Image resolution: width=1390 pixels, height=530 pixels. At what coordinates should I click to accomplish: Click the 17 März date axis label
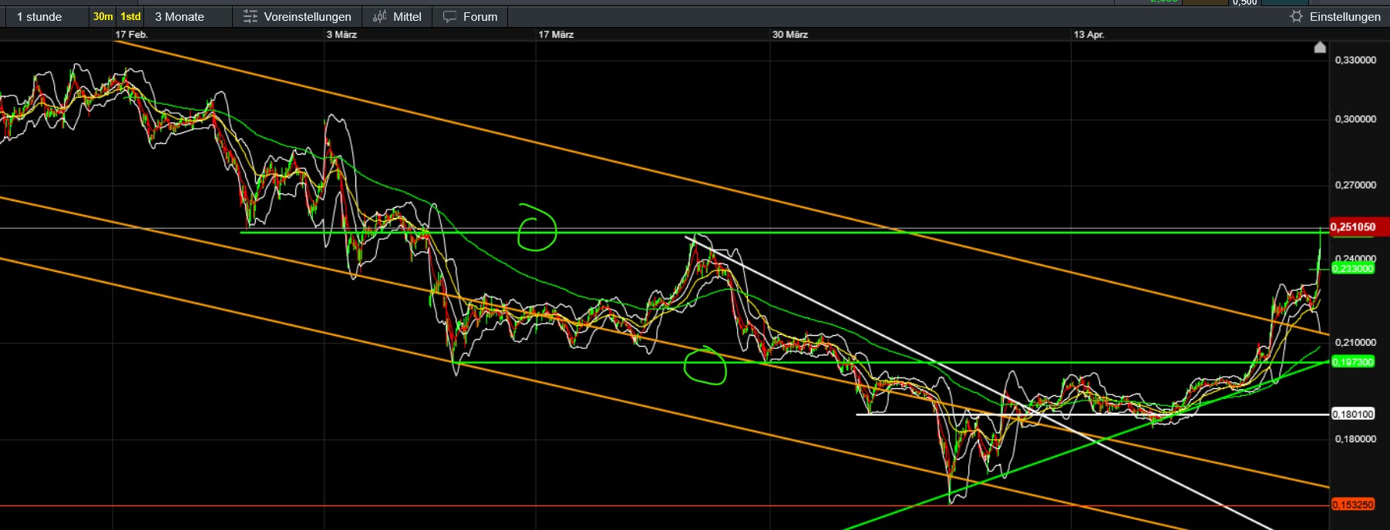coord(556,35)
